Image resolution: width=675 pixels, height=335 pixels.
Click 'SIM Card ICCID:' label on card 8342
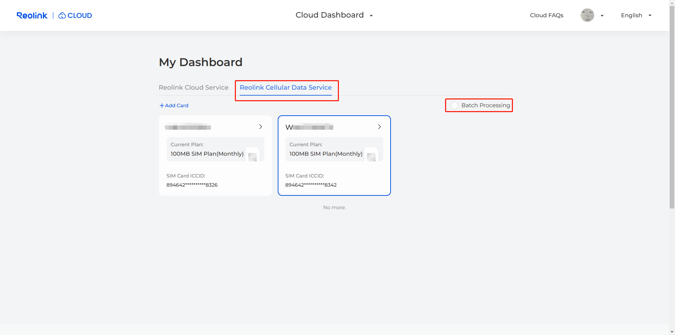304,176
